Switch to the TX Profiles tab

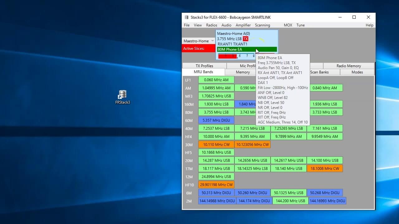204,66
